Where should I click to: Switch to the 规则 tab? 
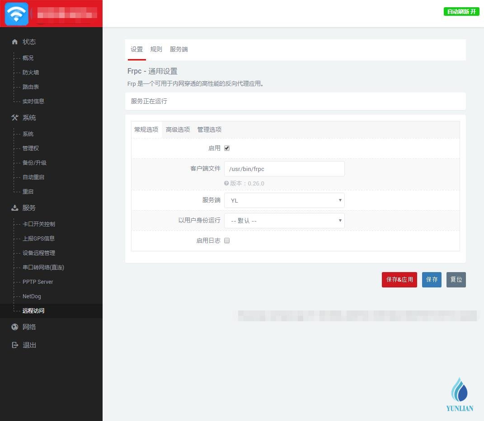pos(156,49)
